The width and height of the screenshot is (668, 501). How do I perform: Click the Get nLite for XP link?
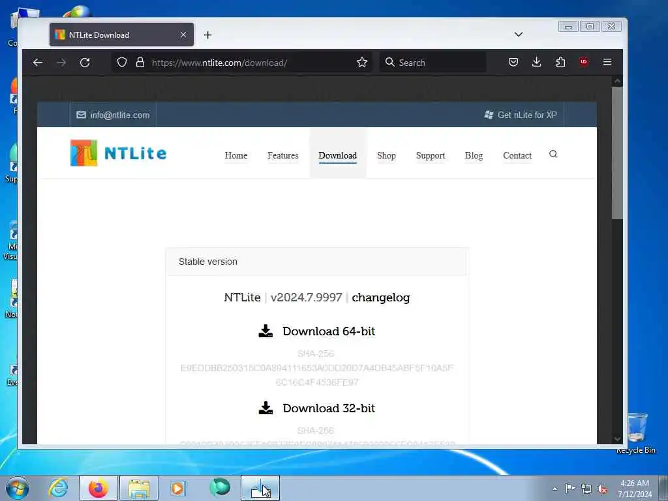[521, 115]
